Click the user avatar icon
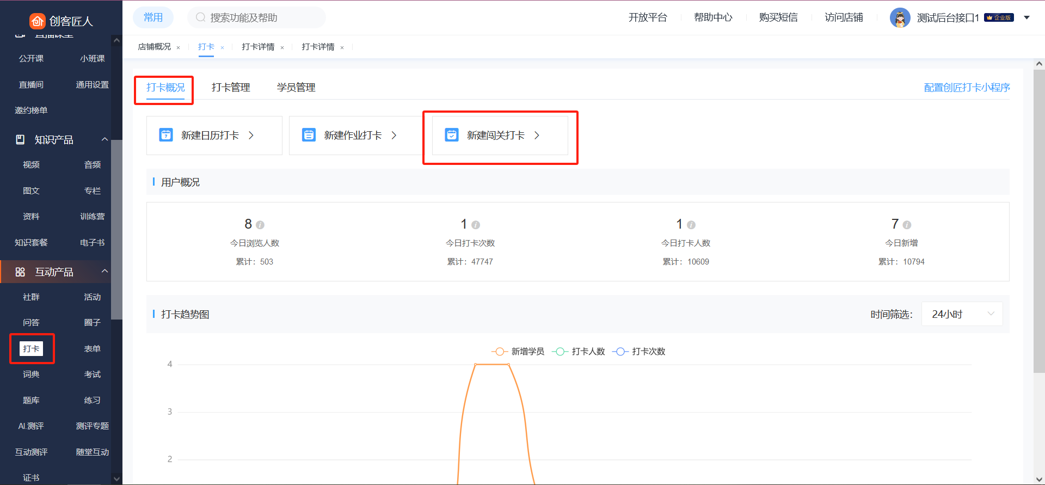The height and width of the screenshot is (485, 1045). [x=900, y=18]
